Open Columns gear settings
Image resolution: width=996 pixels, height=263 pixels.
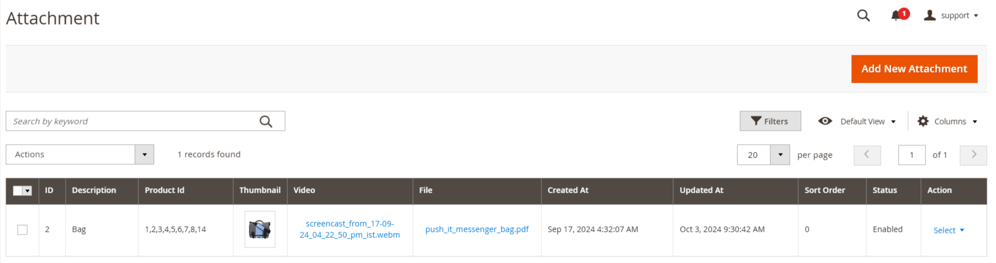(x=923, y=121)
